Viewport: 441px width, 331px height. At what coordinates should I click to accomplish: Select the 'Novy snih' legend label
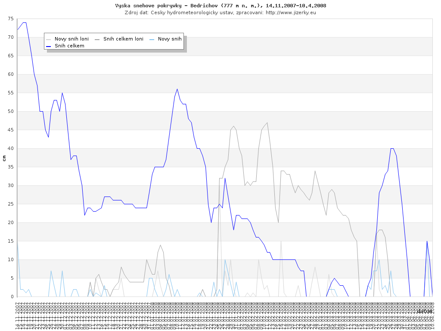tap(170, 39)
